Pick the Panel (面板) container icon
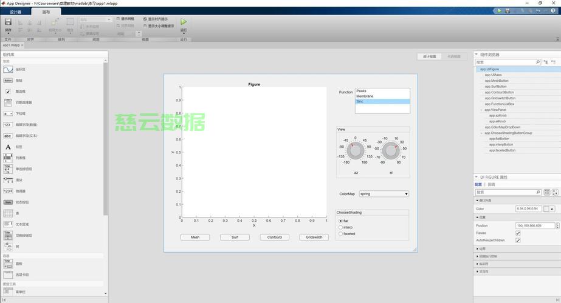This screenshot has width=561, height=303. point(9,264)
